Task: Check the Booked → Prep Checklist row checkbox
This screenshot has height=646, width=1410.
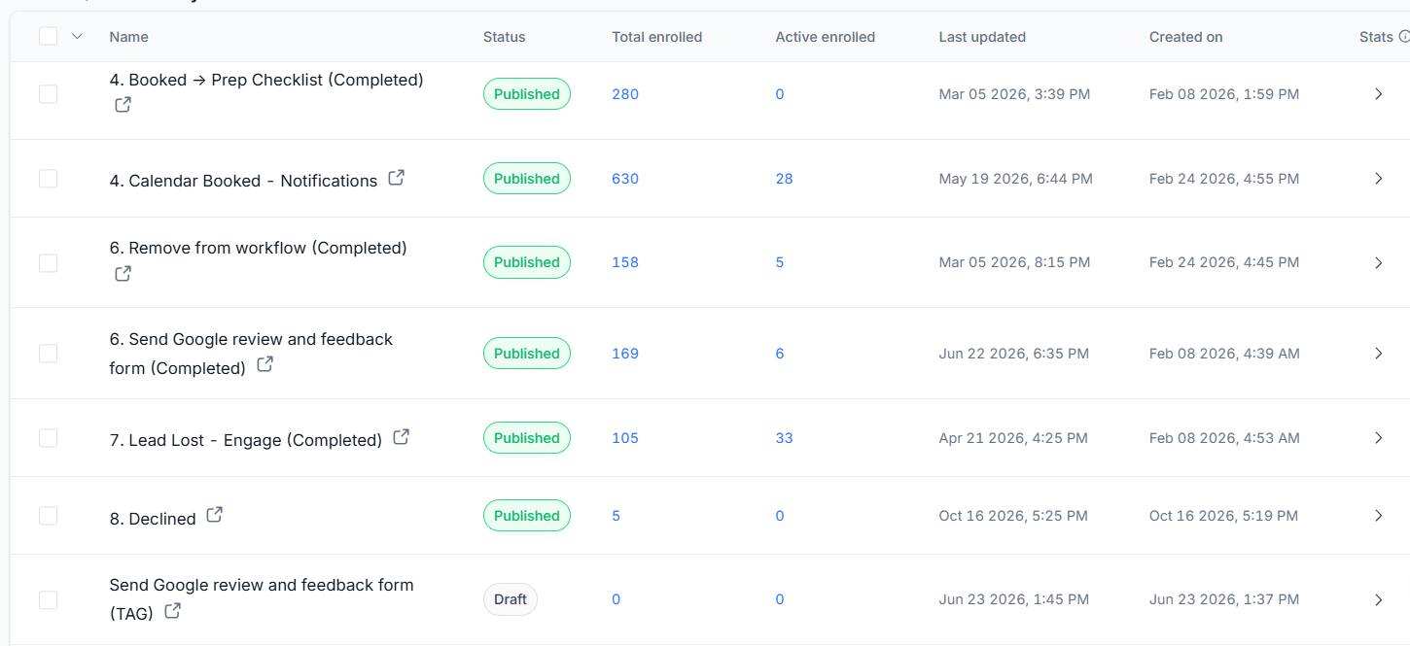Action: point(48,94)
